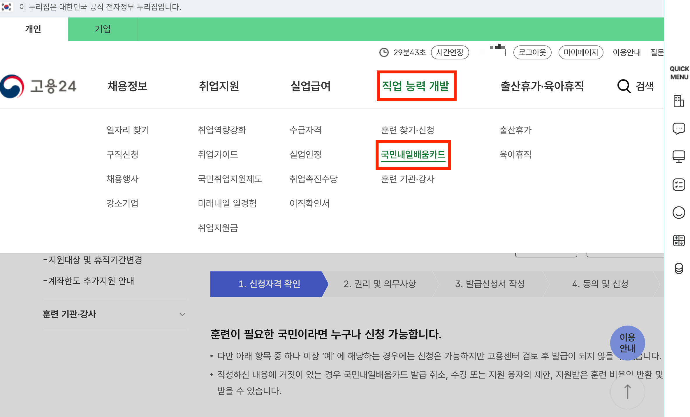This screenshot has width=690, height=417.
Task: Switch to the 기업 tab
Action: [103, 29]
